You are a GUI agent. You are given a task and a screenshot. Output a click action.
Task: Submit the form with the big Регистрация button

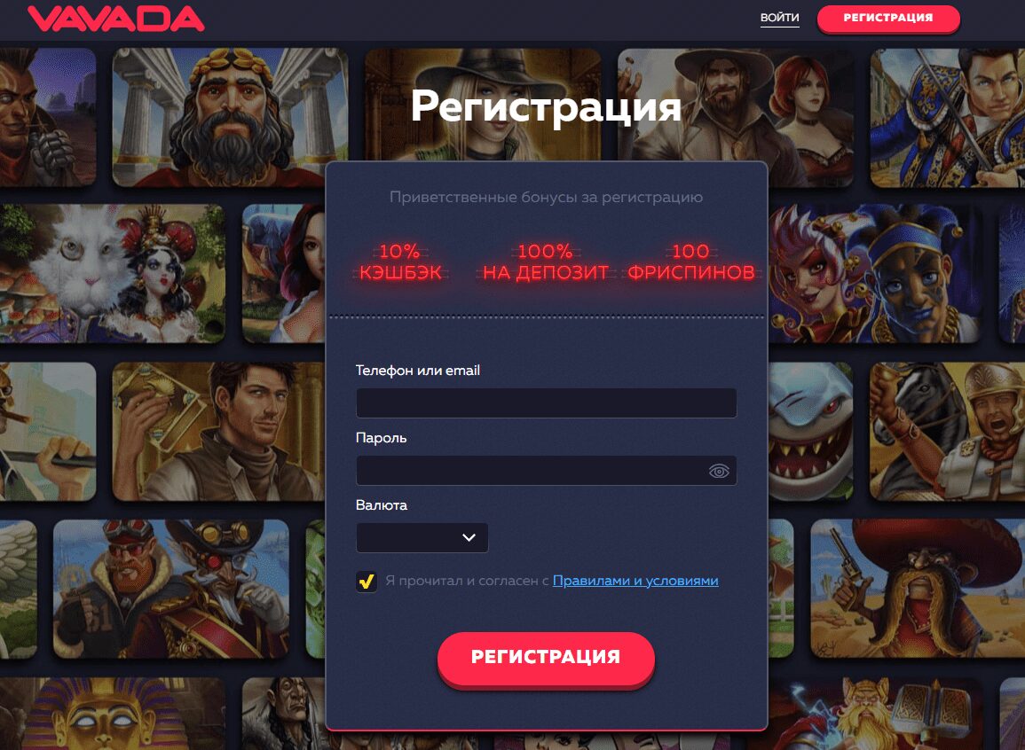click(x=546, y=657)
